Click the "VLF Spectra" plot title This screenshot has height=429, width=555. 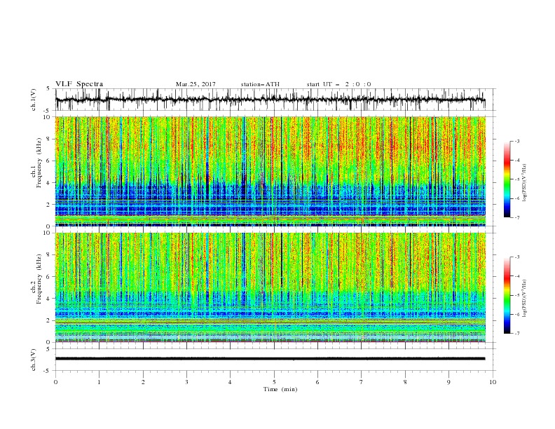[79, 84]
